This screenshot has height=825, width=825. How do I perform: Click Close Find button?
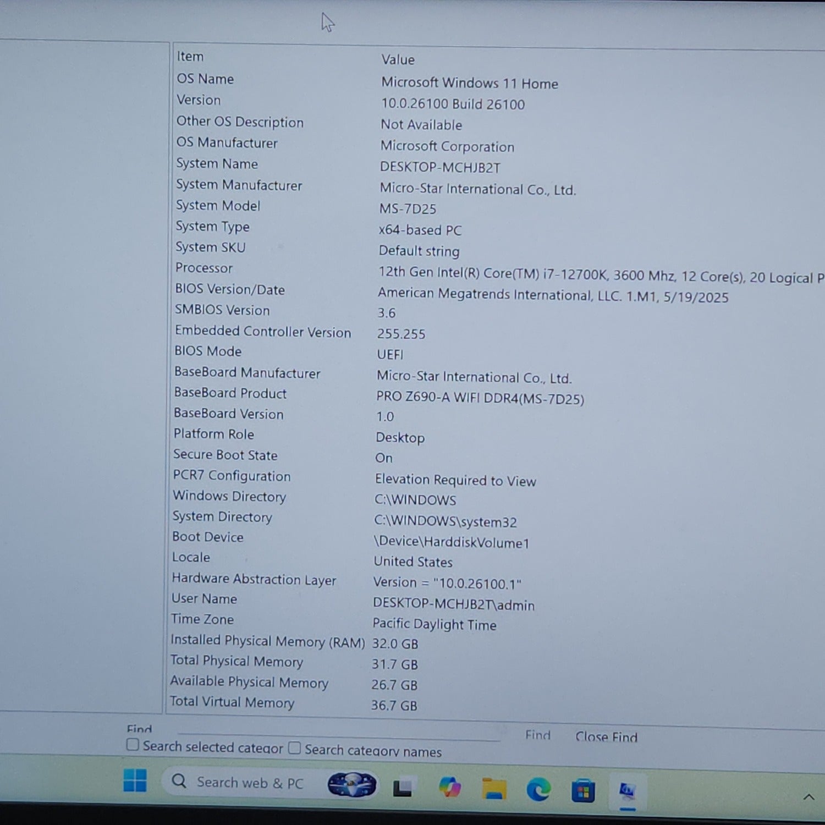(x=606, y=737)
